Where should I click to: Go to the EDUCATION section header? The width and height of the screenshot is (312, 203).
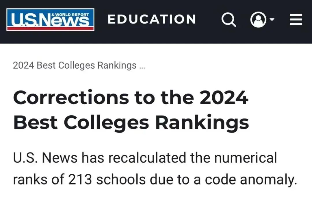tap(152, 19)
